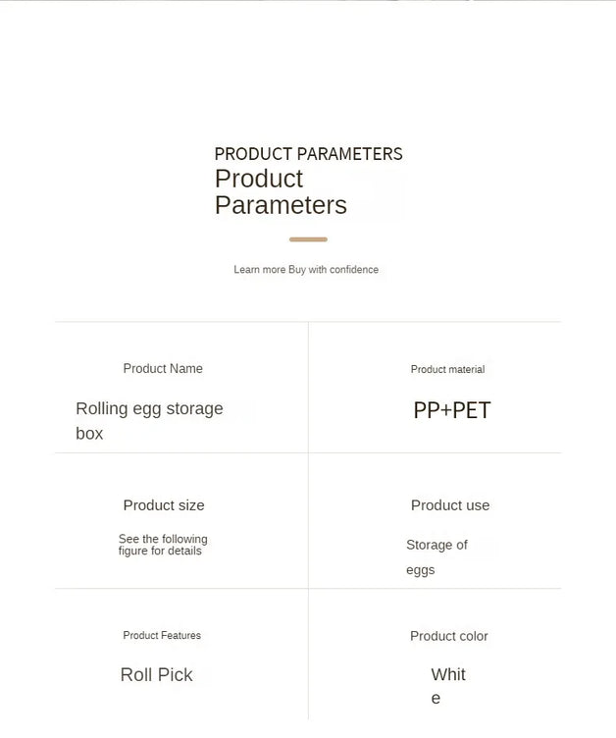This screenshot has width=616, height=738.
Task: Select the Product Features label
Action: tap(162, 635)
